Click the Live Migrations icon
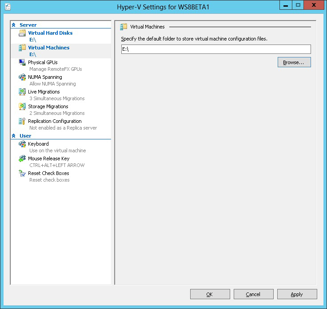The height and width of the screenshot is (309, 327). click(22, 92)
